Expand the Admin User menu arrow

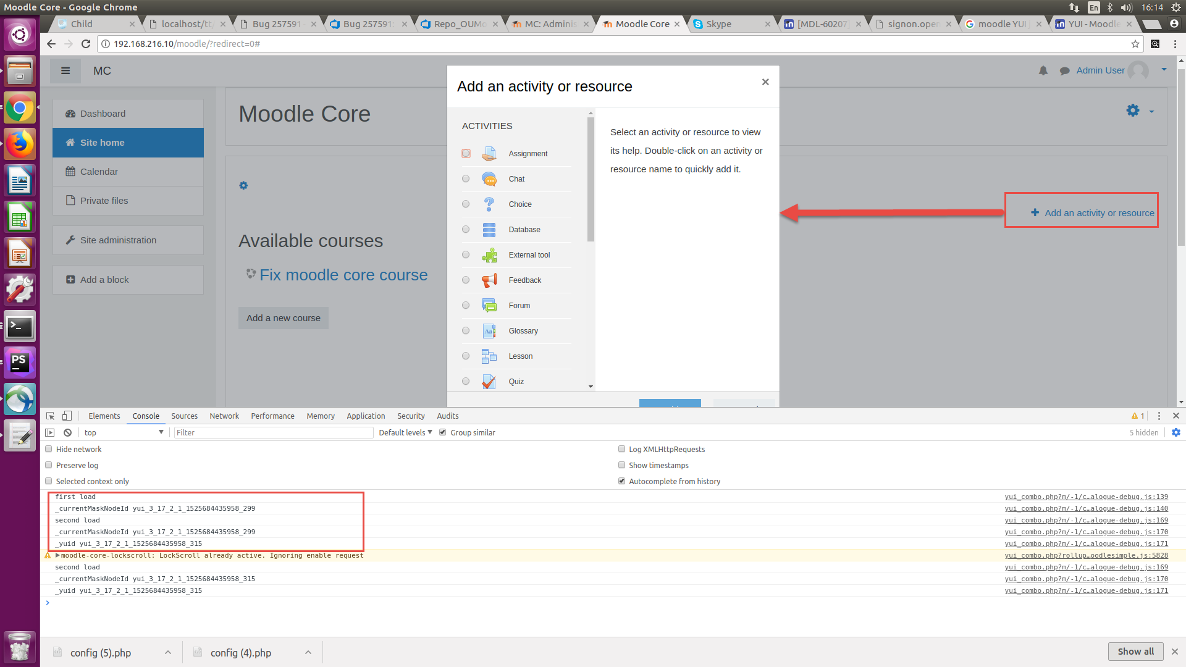point(1164,70)
